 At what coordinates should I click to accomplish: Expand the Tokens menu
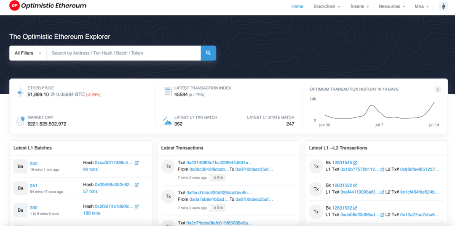click(x=359, y=6)
